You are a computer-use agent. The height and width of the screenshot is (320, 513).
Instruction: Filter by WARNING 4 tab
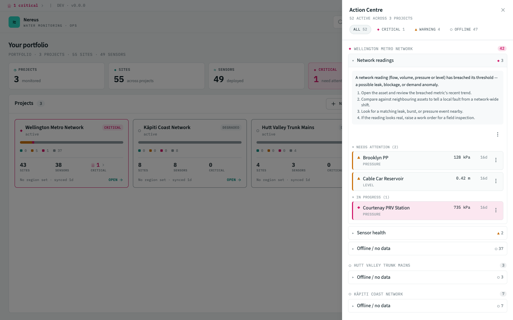coord(427,30)
